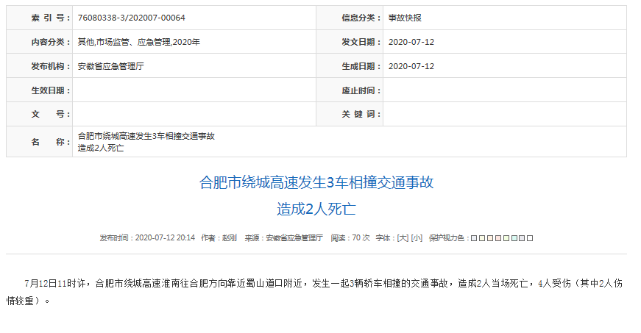Click the 内容分类 label
This screenshot has height=333, width=641.
click(50, 42)
